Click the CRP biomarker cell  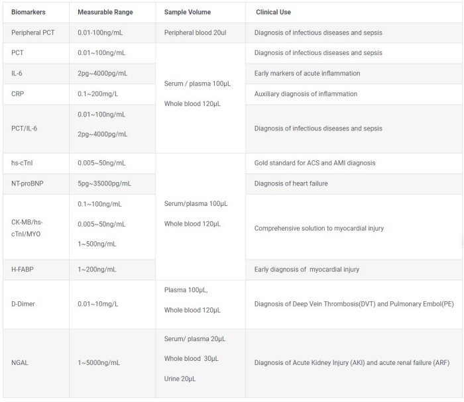click(18, 94)
